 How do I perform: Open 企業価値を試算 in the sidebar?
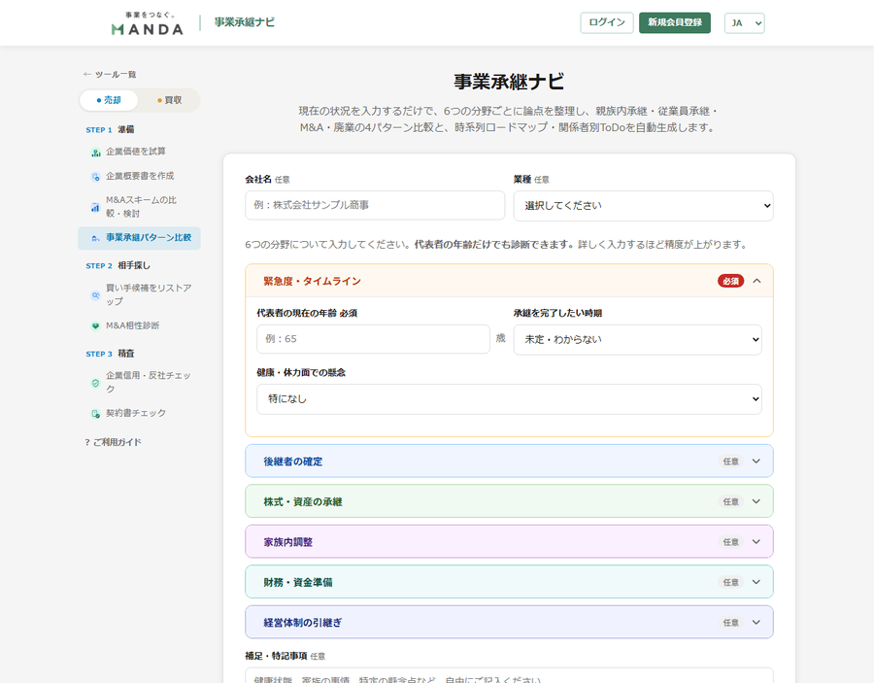139,152
